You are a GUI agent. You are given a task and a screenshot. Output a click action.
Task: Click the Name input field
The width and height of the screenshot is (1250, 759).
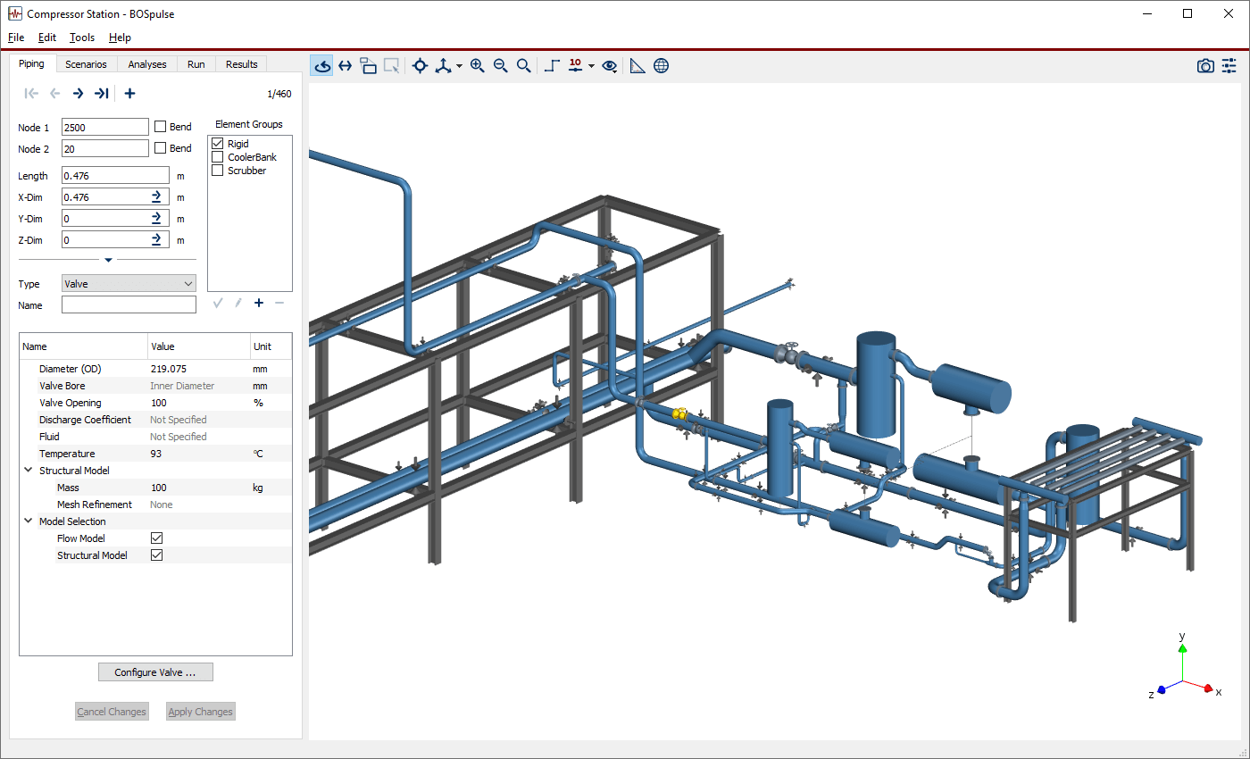(x=129, y=305)
